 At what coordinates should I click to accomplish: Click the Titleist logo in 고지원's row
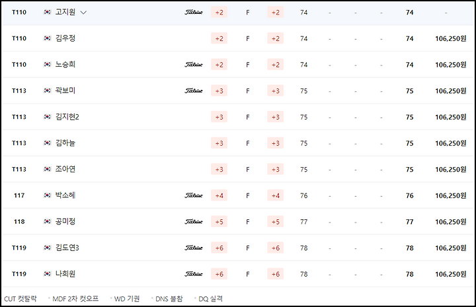pos(194,12)
